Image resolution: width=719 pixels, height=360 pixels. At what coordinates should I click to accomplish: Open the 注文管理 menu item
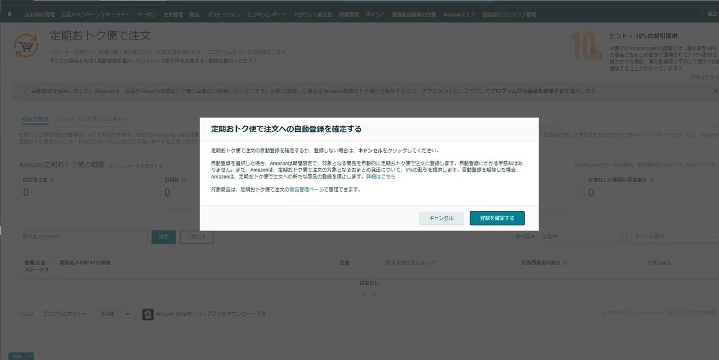point(173,14)
